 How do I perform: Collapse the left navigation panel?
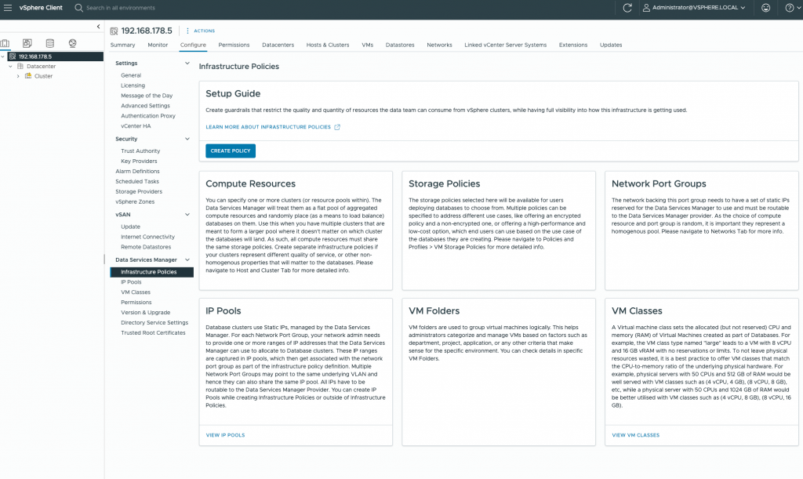(x=98, y=27)
